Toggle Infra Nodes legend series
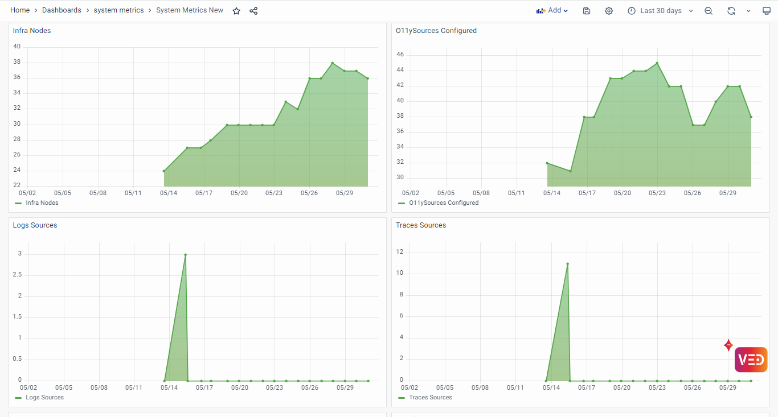 click(x=42, y=203)
